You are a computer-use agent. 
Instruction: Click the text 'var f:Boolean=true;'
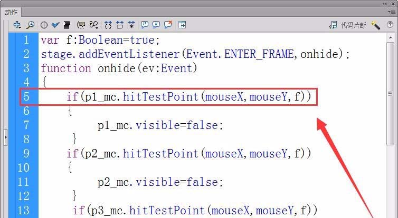point(100,40)
